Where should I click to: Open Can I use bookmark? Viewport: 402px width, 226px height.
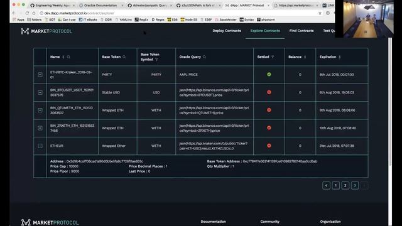click(x=67, y=19)
